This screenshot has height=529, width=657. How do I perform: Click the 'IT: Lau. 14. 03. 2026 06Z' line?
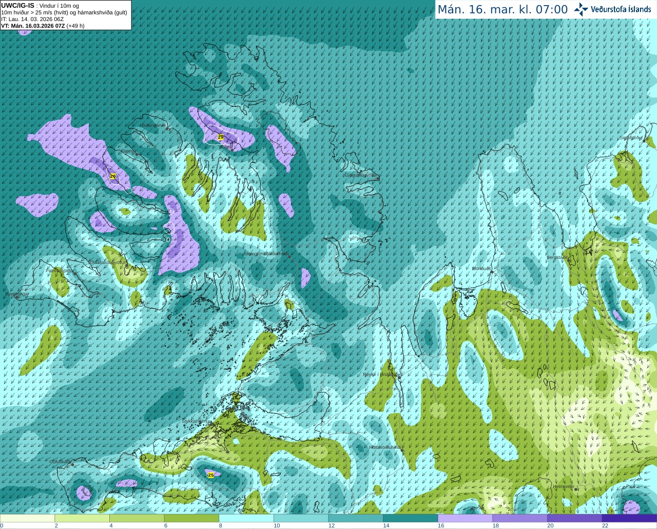32,19
